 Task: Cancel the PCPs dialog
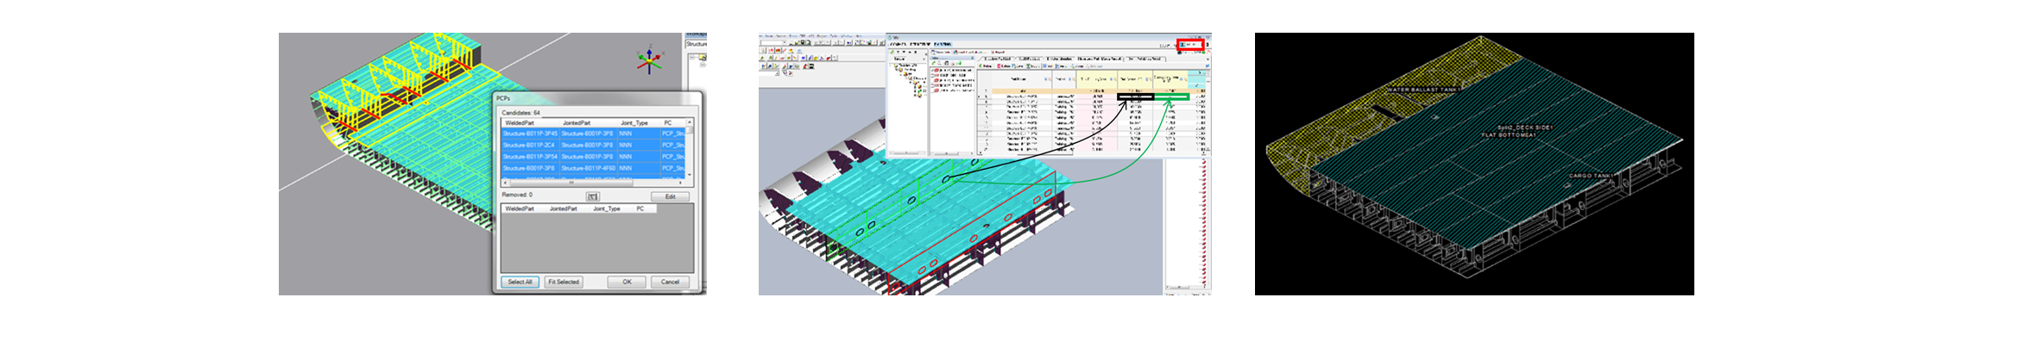670,282
